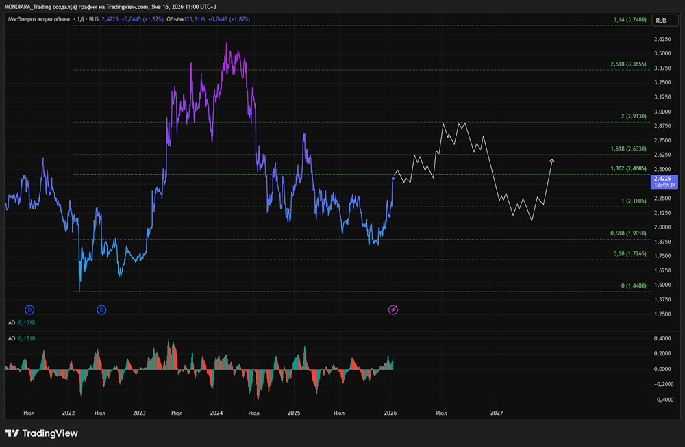Screen dimensions: 685x447
Task: Open the dividend D marker left of 2022
Action: click(29, 310)
